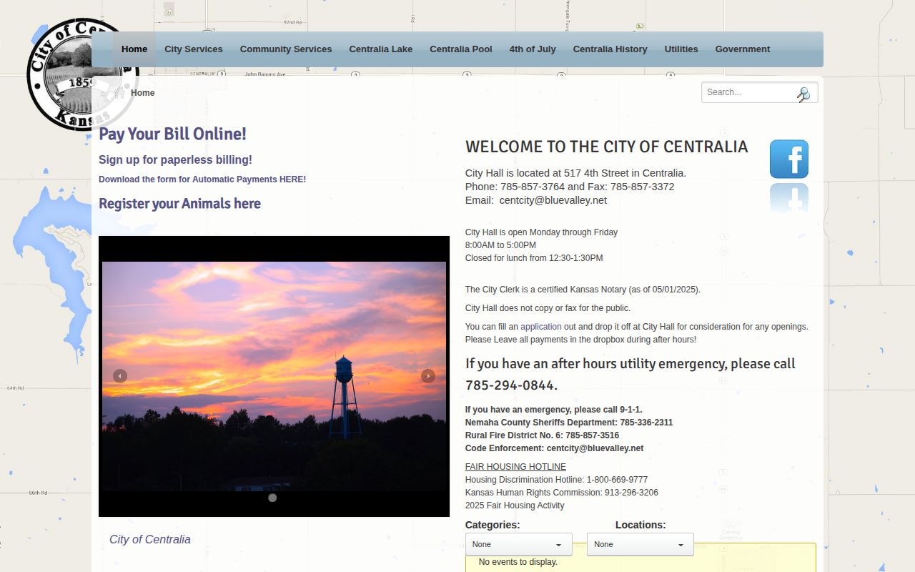Viewport: 915px width, 572px height.
Task: Open the job application link
Action: [541, 327]
